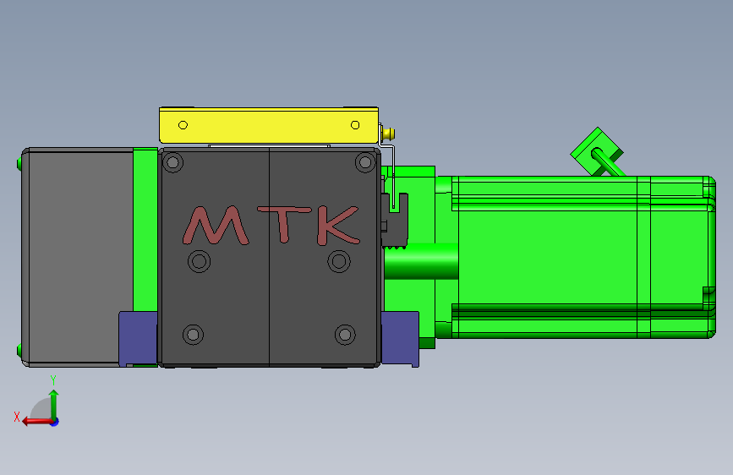Click the right hole on the yellow bracket
The height and width of the screenshot is (475, 733).
(x=355, y=125)
